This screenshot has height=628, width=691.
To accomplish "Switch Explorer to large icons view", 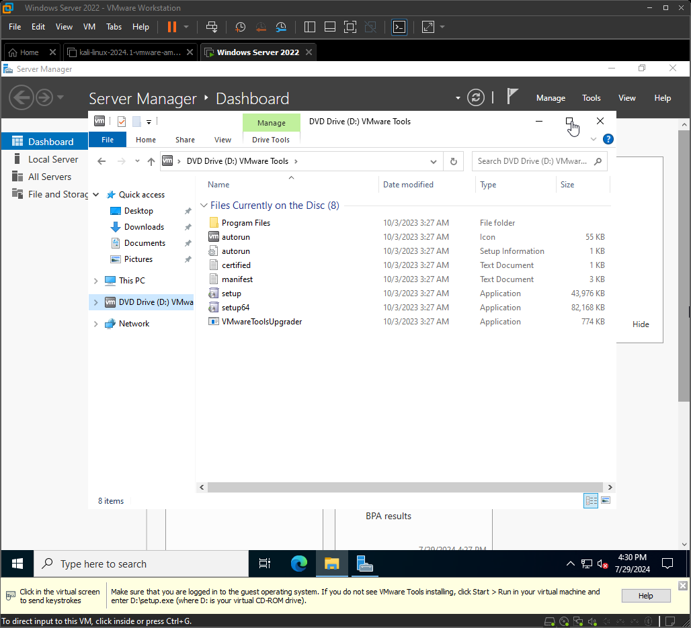I will 606,501.
